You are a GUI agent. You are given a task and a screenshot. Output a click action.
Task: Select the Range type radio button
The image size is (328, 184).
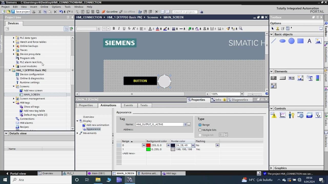point(200,125)
